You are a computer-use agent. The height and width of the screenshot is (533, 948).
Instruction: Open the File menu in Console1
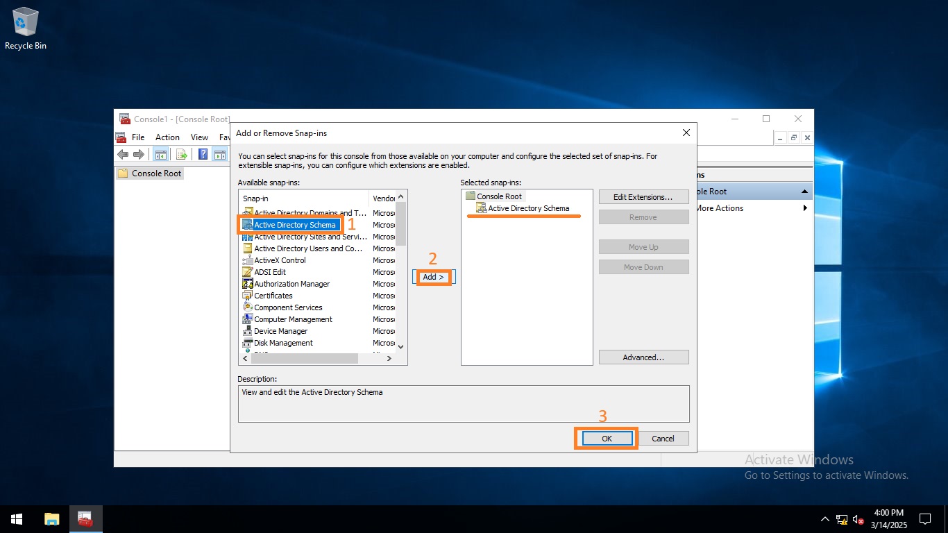[x=138, y=137]
